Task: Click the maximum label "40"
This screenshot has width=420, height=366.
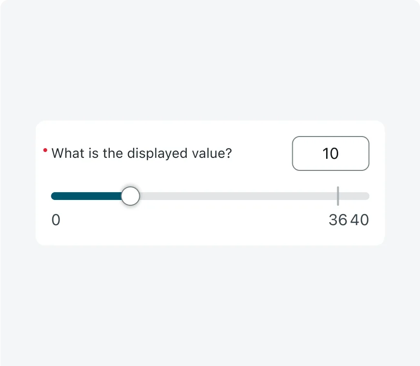Action: tap(360, 220)
